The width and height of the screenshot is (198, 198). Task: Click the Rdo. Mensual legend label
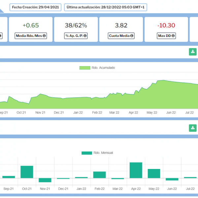point(103,153)
